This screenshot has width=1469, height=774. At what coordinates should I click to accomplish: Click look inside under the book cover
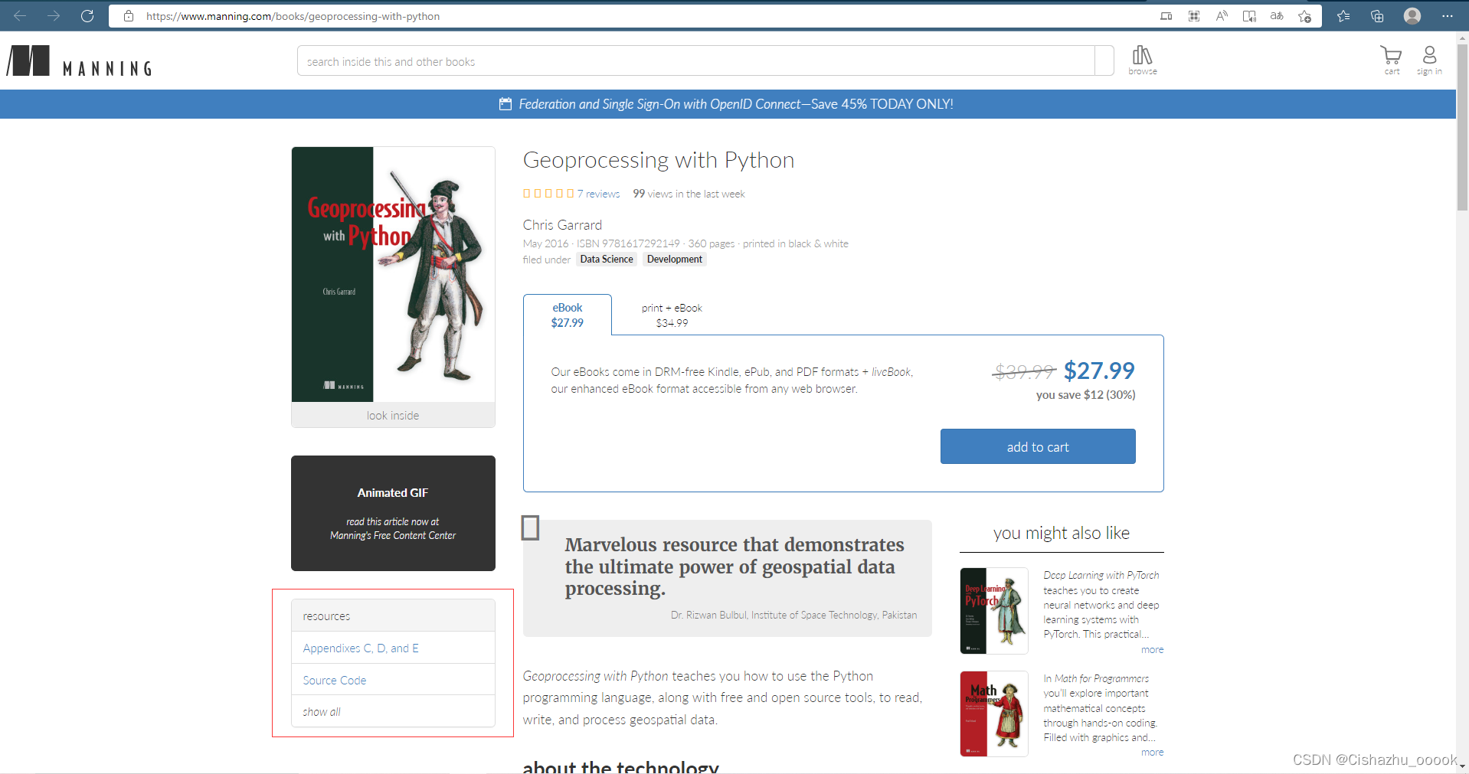[393, 415]
